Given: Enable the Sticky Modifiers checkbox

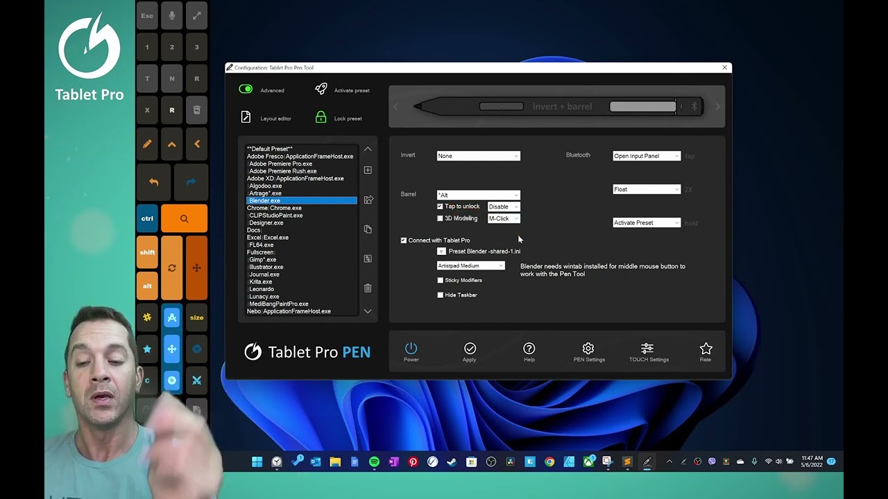Looking at the screenshot, I should click(x=440, y=280).
